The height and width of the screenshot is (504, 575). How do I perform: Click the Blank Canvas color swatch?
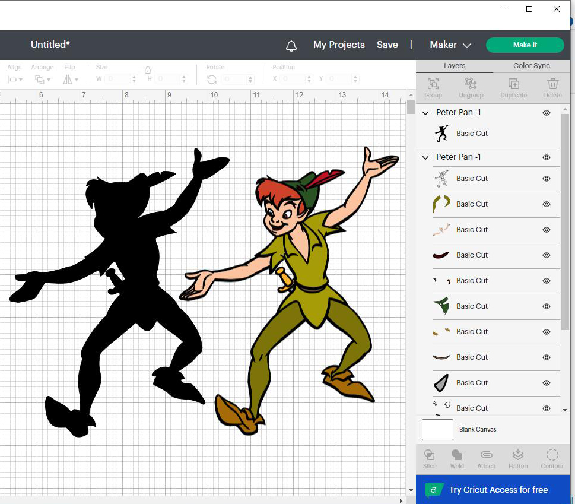(x=437, y=430)
